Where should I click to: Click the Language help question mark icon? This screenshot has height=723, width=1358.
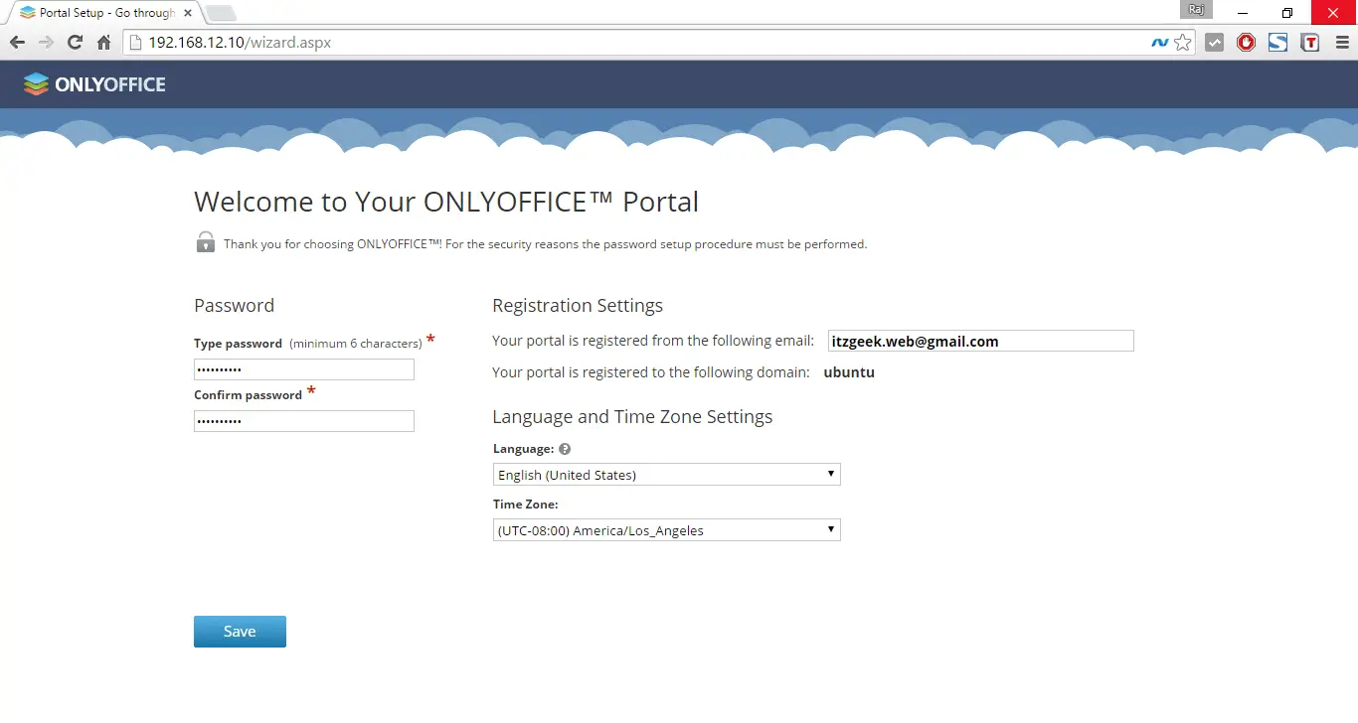[x=565, y=449]
